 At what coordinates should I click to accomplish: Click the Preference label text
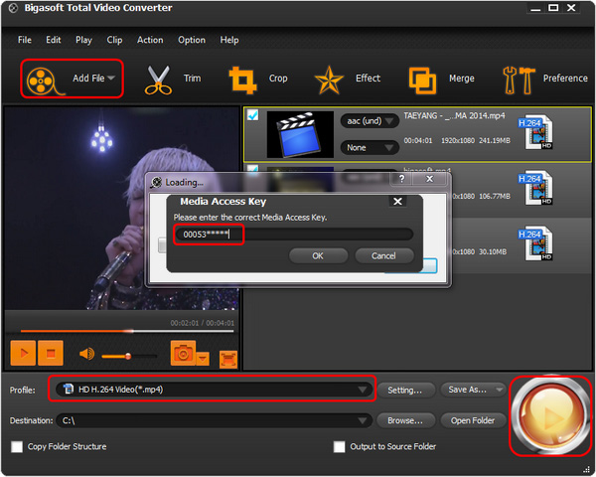pyautogui.click(x=565, y=79)
